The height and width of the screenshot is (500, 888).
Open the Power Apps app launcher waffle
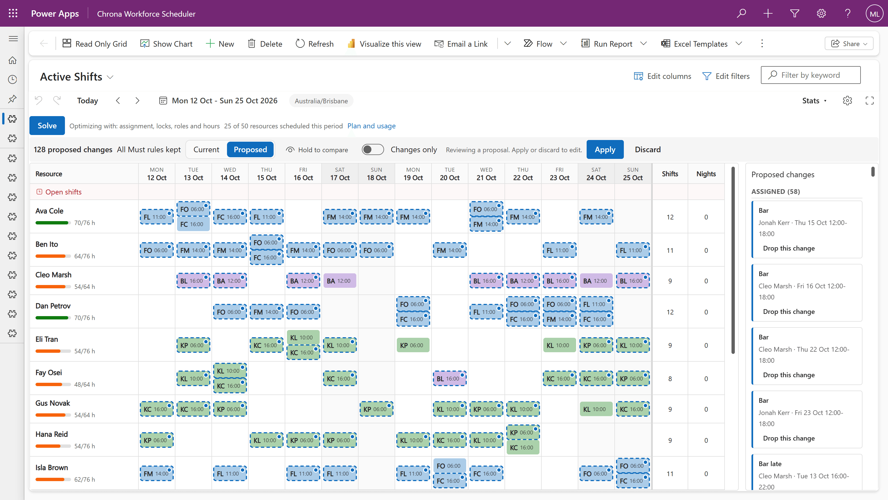pos(13,13)
